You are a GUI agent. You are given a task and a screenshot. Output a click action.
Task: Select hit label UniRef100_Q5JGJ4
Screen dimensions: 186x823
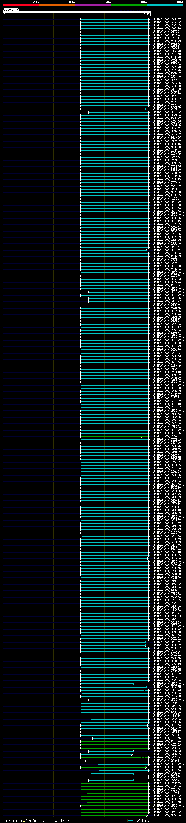[167, 777]
